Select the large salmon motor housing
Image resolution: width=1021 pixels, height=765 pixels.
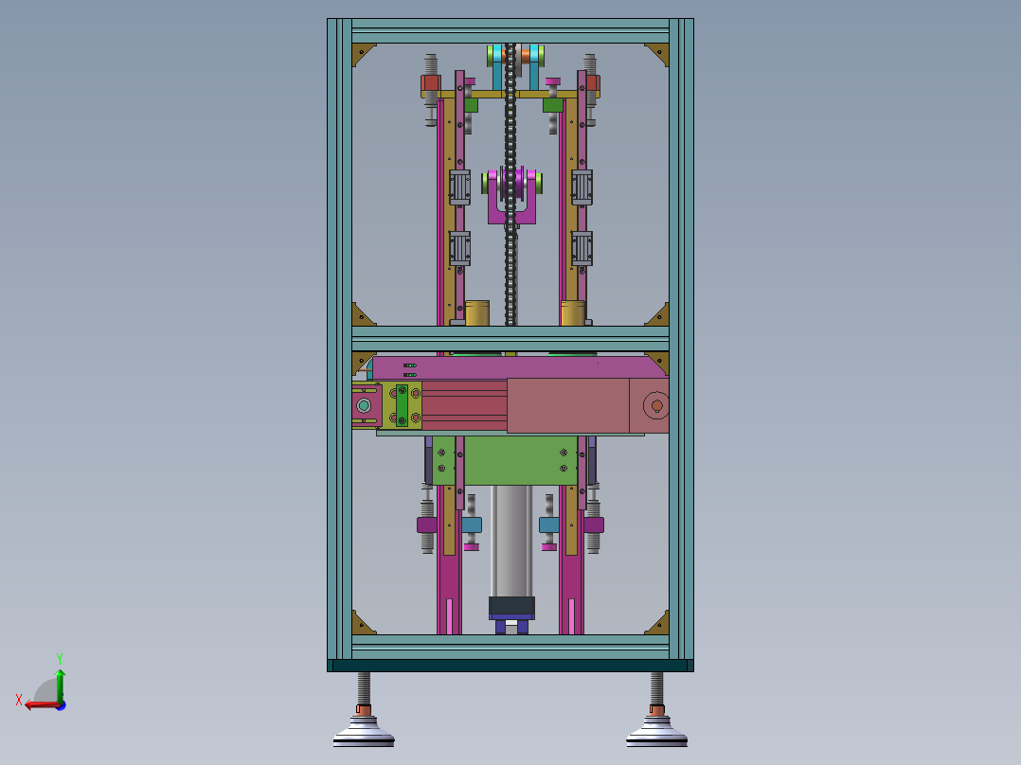click(568, 405)
